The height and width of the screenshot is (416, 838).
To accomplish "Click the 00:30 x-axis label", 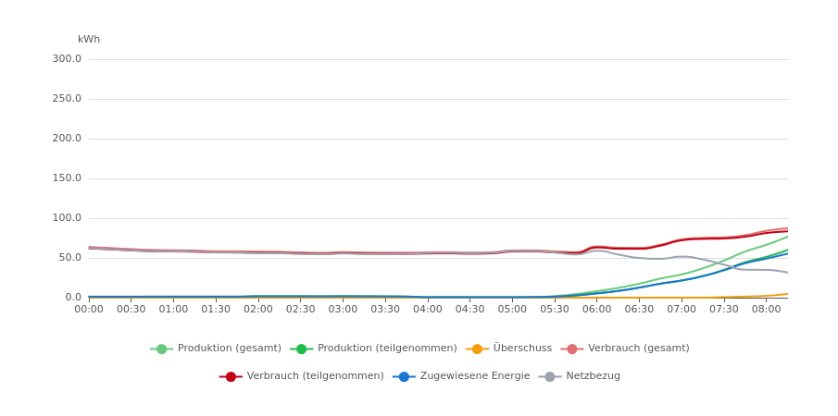I will tap(131, 310).
